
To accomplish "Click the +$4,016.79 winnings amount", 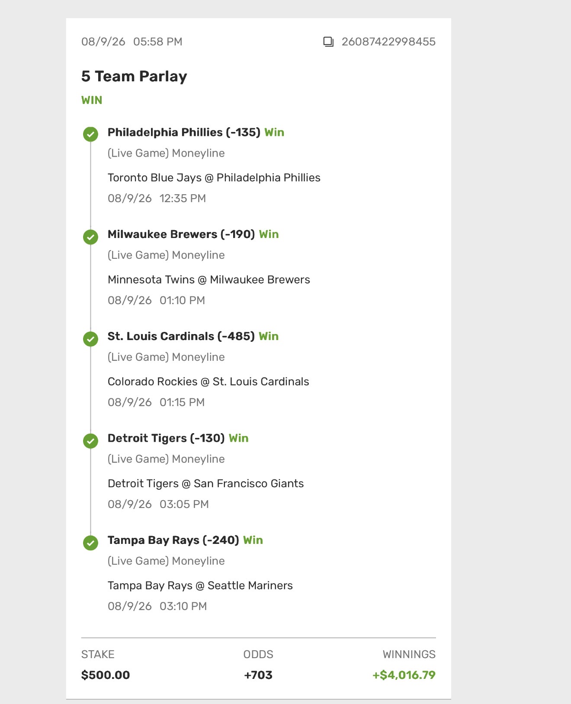I will pyautogui.click(x=404, y=675).
